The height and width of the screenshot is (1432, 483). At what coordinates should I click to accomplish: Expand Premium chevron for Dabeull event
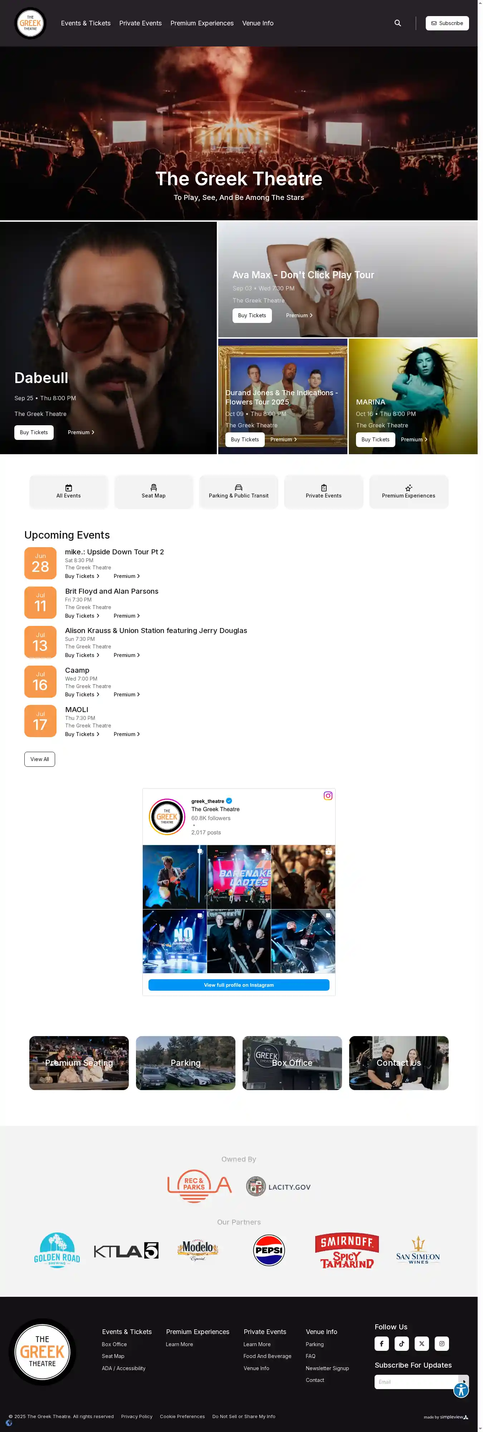pyautogui.click(x=81, y=432)
